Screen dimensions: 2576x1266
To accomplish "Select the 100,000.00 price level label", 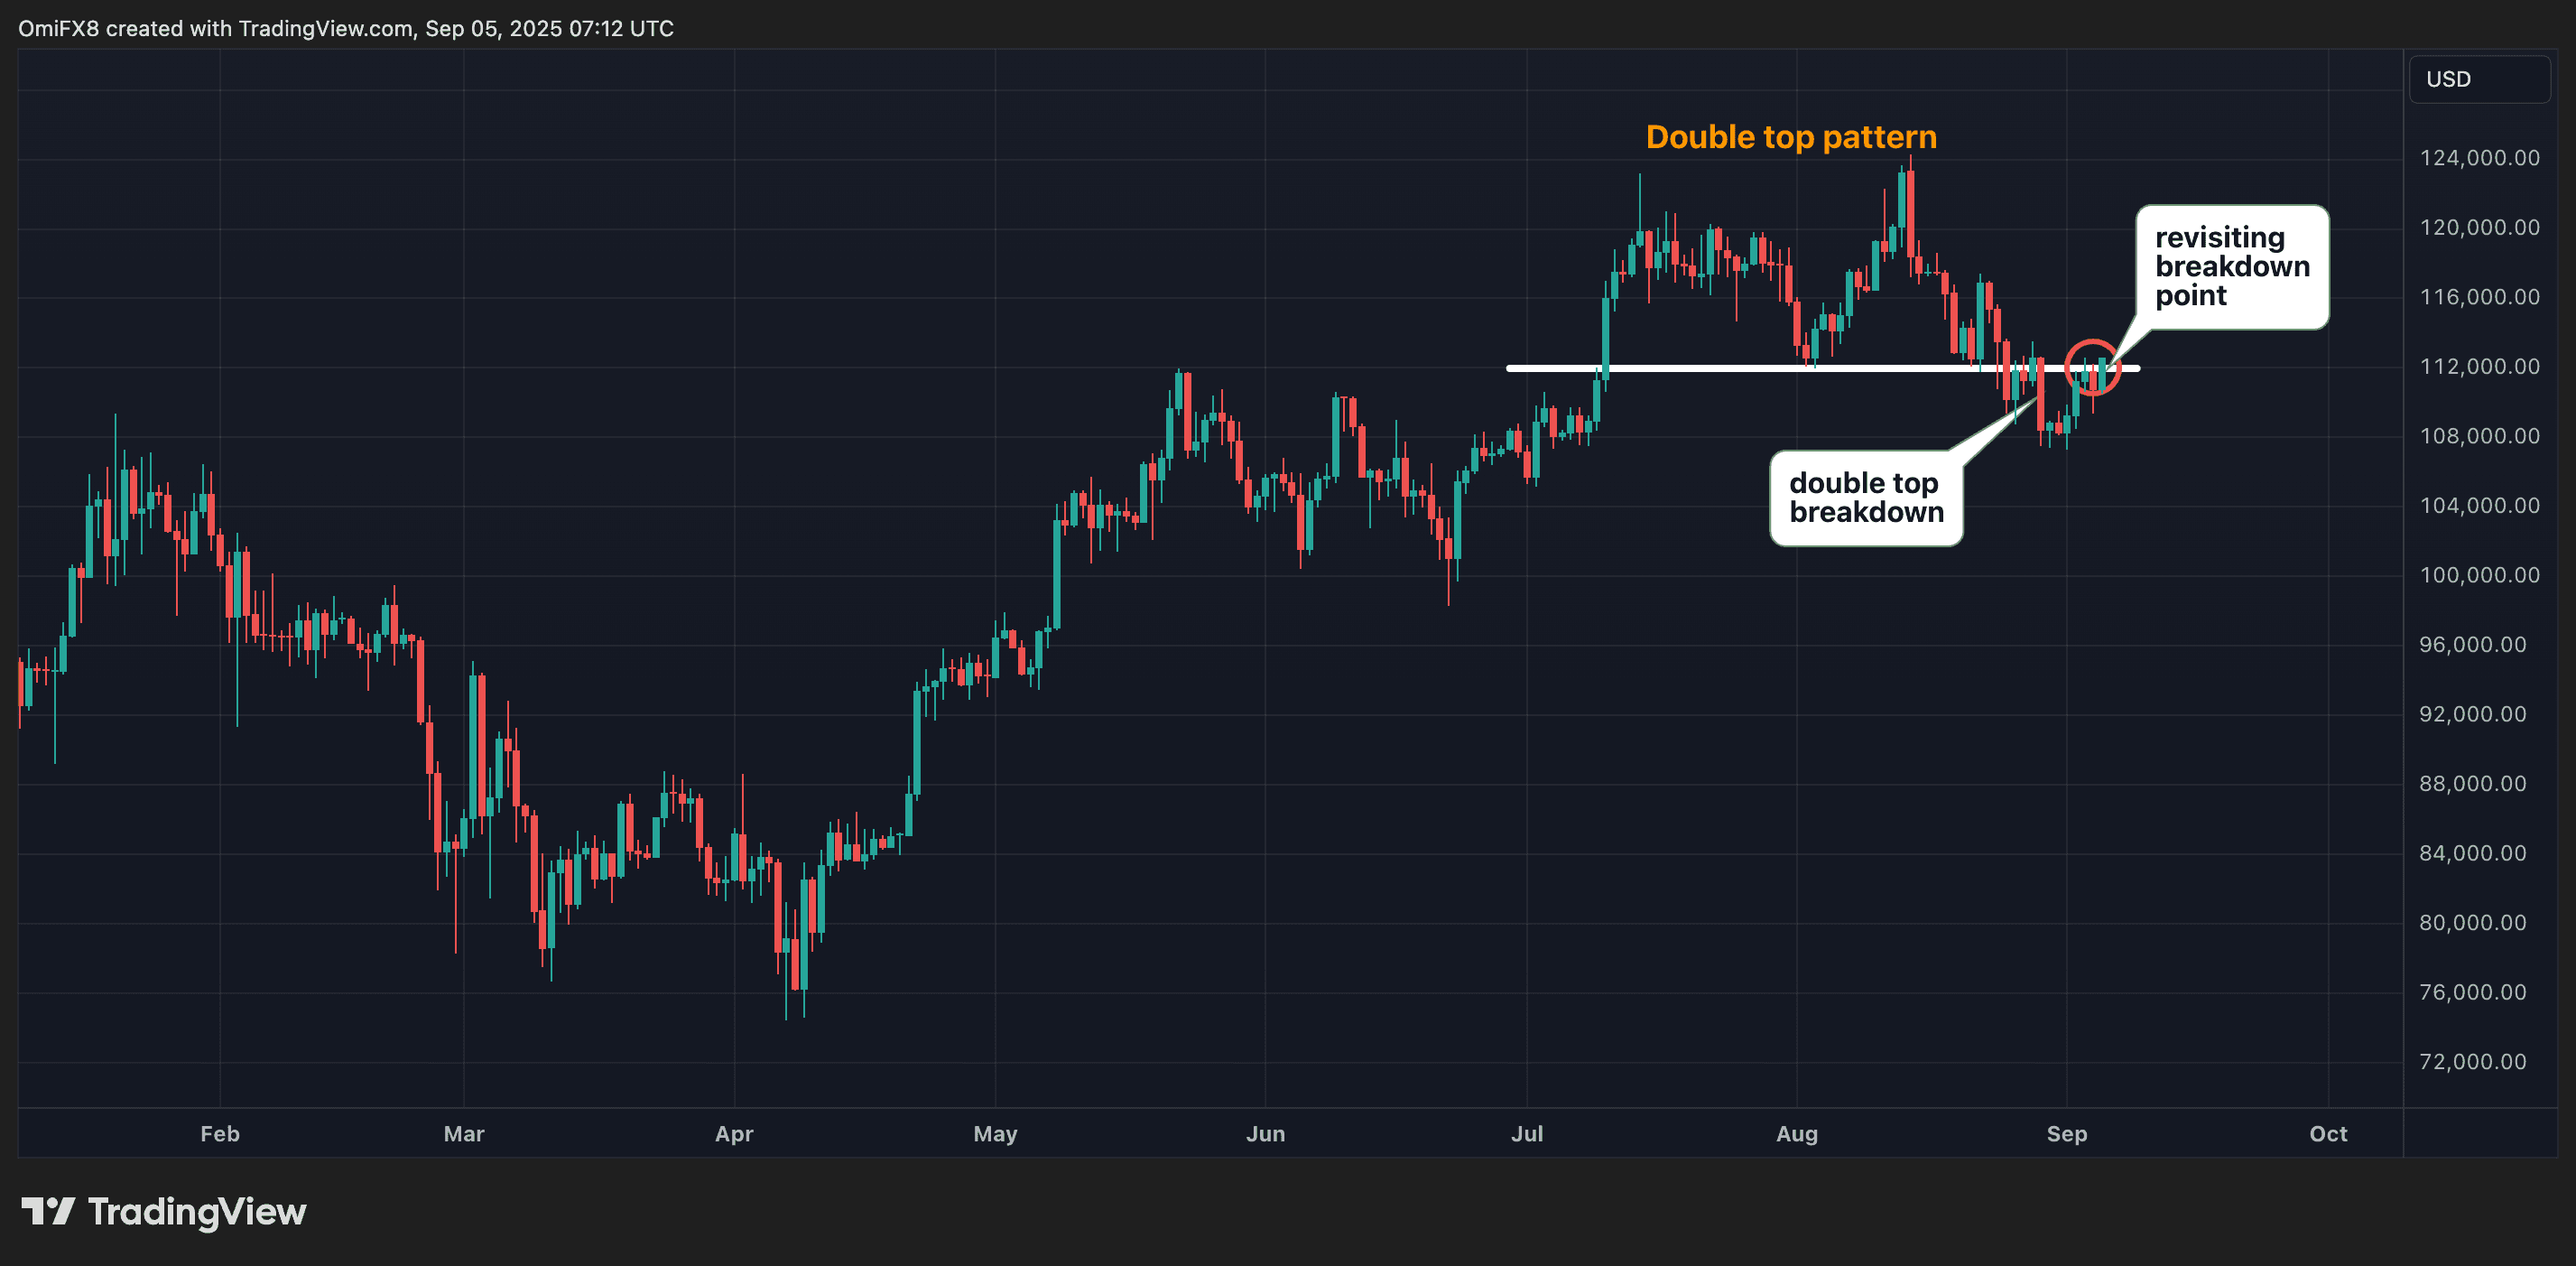I will [x=2479, y=575].
